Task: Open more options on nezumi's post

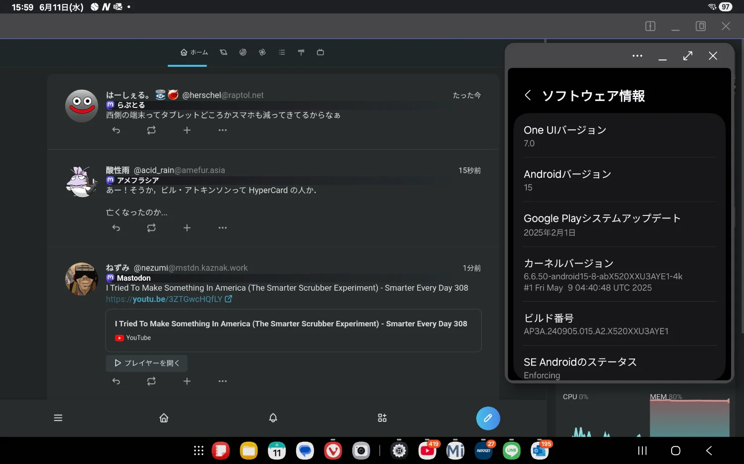Action: click(x=223, y=381)
